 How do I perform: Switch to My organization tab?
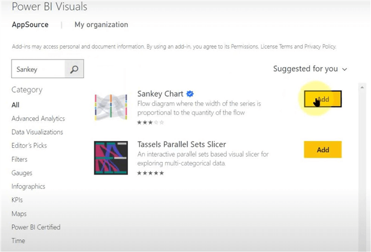101,25
